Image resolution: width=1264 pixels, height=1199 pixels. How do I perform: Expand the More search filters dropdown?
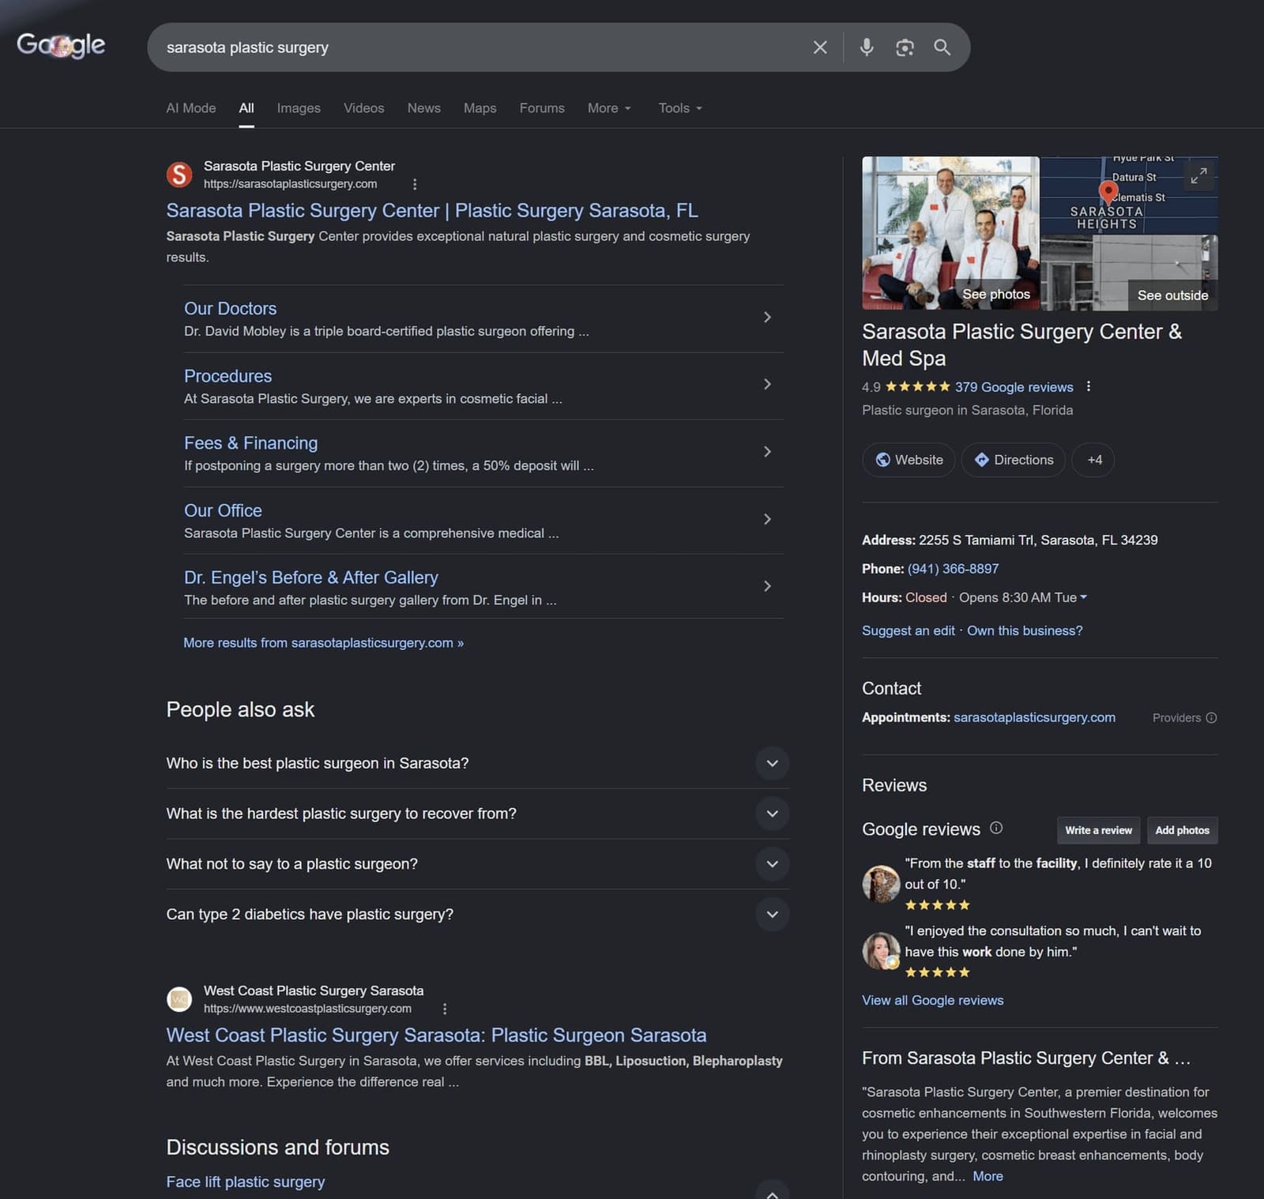(x=609, y=108)
